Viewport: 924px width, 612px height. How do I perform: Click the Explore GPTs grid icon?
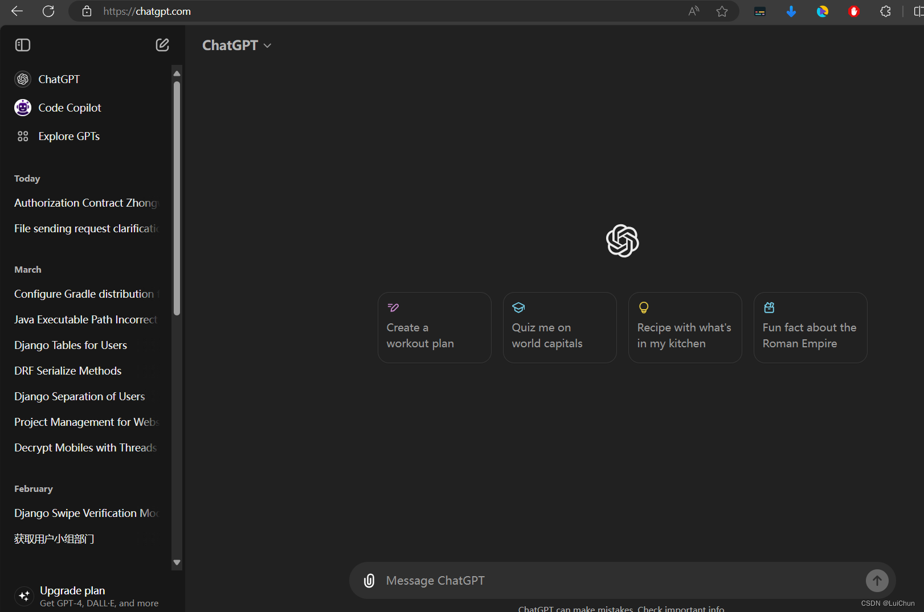23,136
